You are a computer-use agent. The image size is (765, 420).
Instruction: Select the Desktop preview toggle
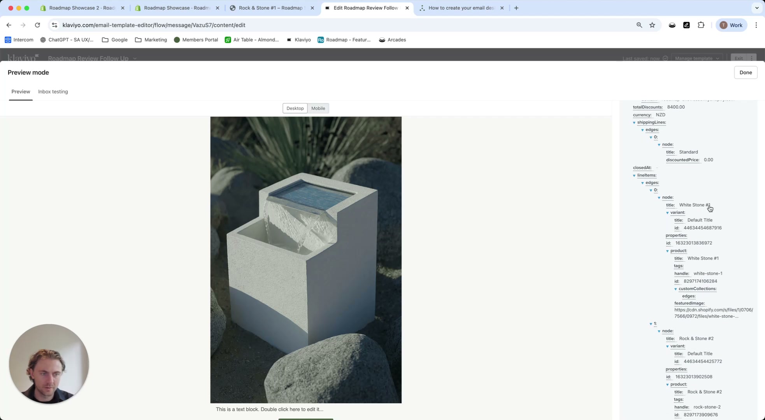point(295,108)
